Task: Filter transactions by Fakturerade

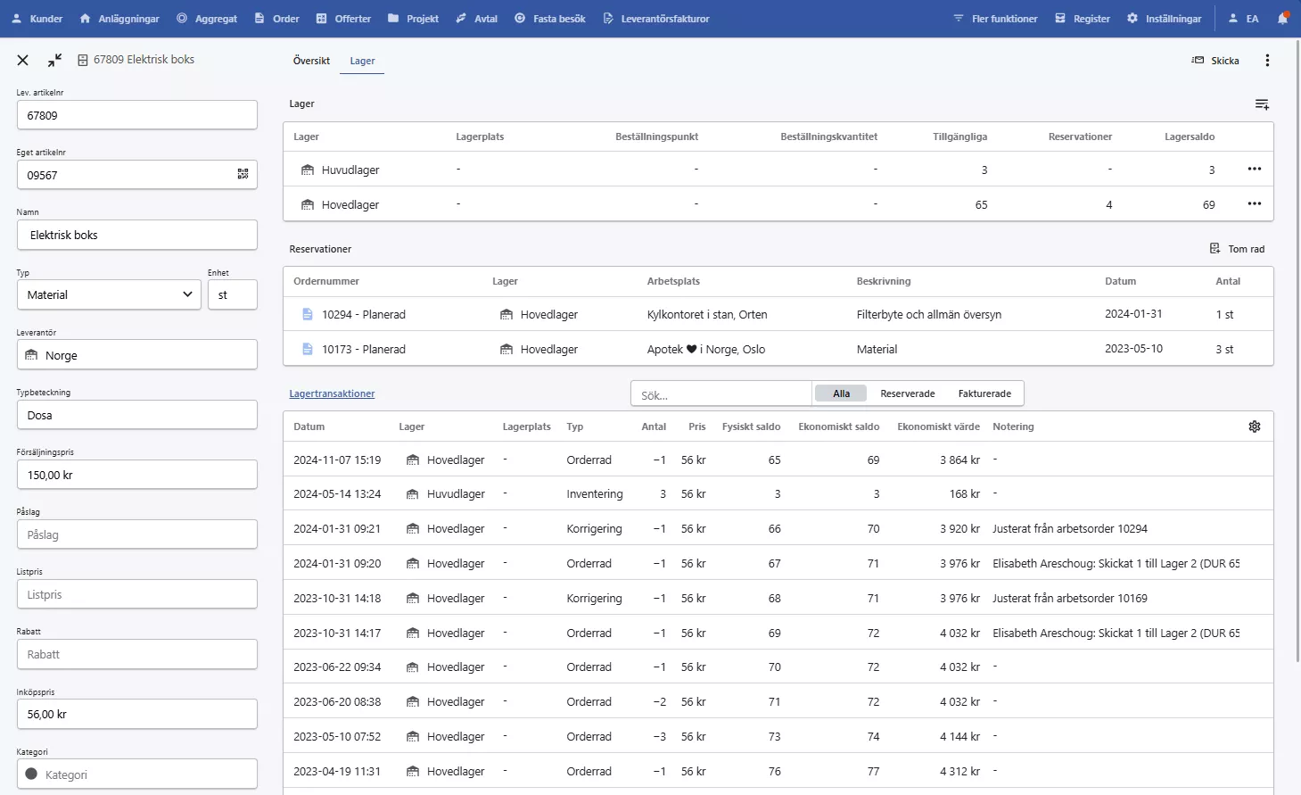Action: click(984, 393)
